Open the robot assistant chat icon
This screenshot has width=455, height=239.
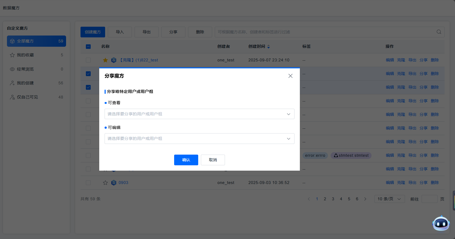pos(441,223)
